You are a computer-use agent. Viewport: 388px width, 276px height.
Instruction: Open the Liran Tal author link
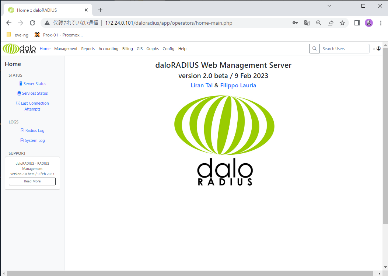pos(202,85)
